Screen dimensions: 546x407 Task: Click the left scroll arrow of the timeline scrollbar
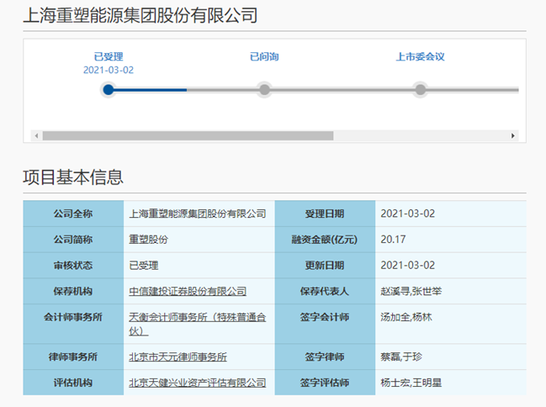36,135
